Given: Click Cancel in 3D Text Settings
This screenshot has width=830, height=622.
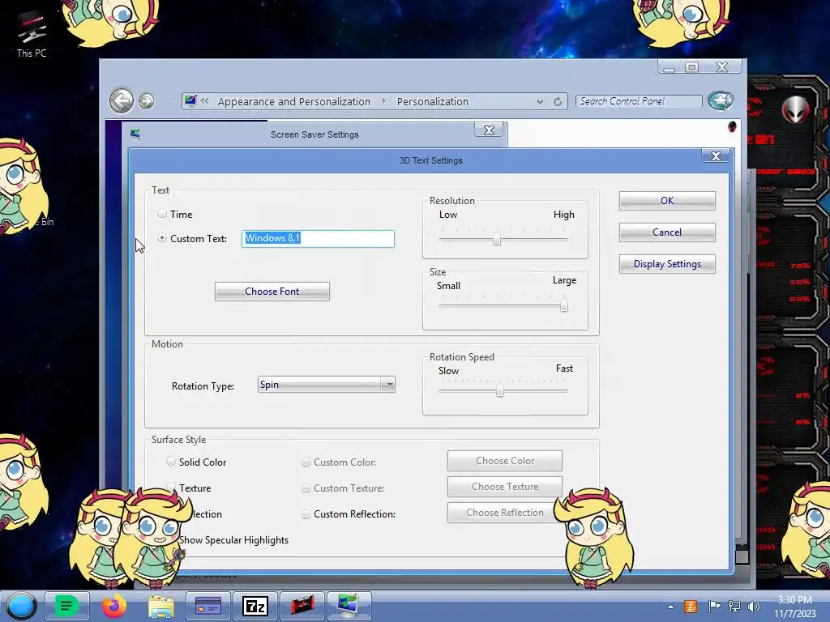Looking at the screenshot, I should 667,232.
